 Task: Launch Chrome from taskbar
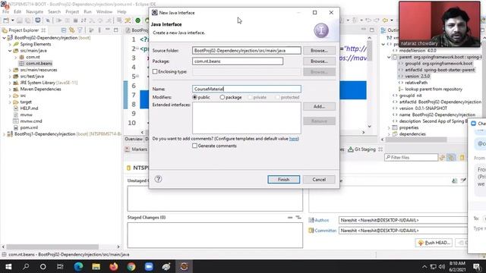point(131,266)
